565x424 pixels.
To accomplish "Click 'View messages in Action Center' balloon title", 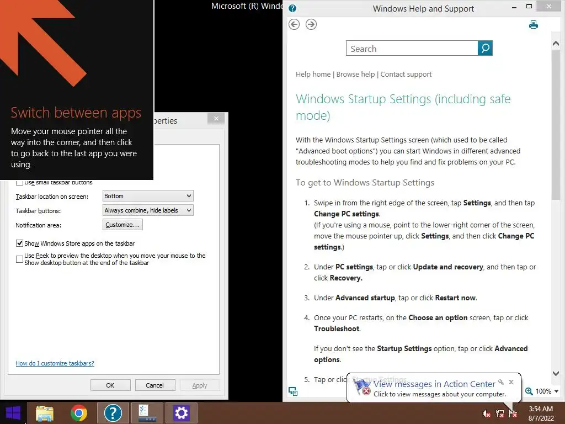I will click(x=434, y=384).
